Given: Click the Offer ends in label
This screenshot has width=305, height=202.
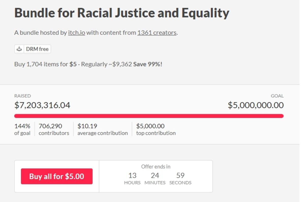Looking at the screenshot, I should [x=156, y=167].
